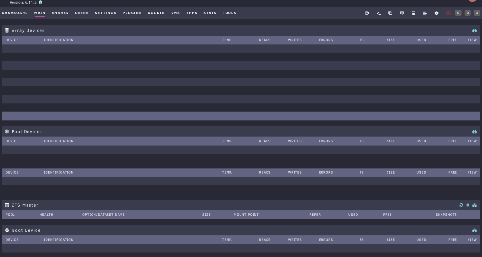Open the Users tab

pyautogui.click(x=81, y=13)
